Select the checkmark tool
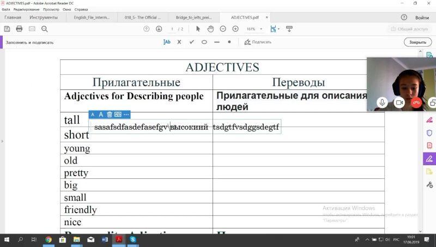436x247 pixels. coord(191,42)
